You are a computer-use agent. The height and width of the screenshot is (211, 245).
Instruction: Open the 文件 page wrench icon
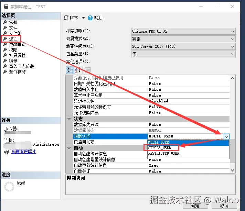coord(5,27)
